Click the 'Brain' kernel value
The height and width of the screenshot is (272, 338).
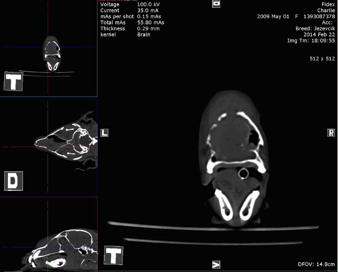click(x=144, y=34)
